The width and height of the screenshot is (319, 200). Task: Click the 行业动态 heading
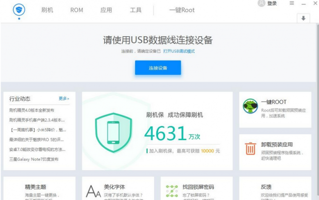click(20, 99)
